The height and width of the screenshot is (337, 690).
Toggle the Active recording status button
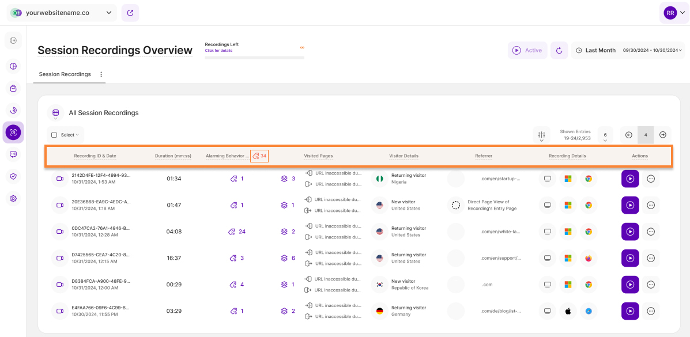coord(527,51)
